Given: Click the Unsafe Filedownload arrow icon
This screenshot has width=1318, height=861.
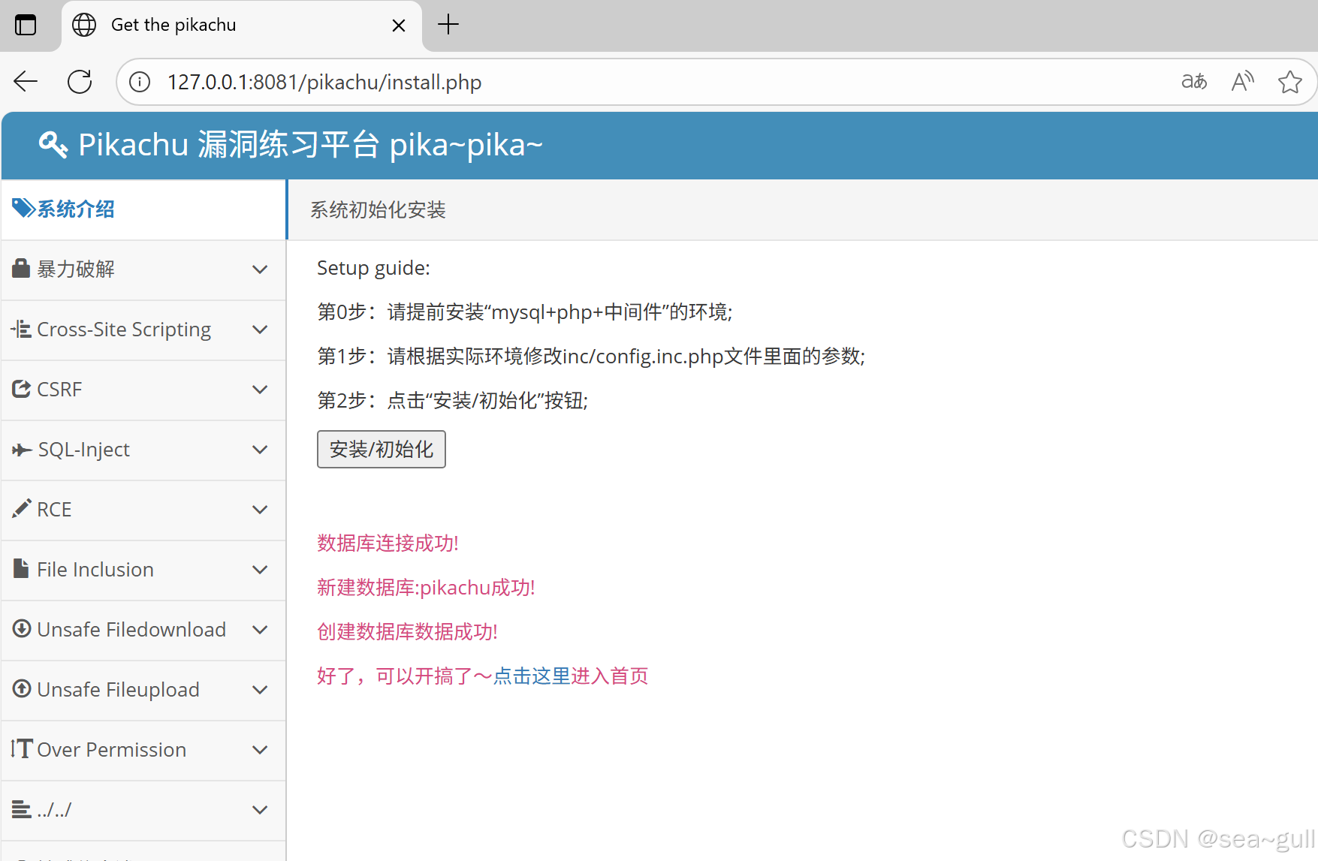Looking at the screenshot, I should pos(22,628).
